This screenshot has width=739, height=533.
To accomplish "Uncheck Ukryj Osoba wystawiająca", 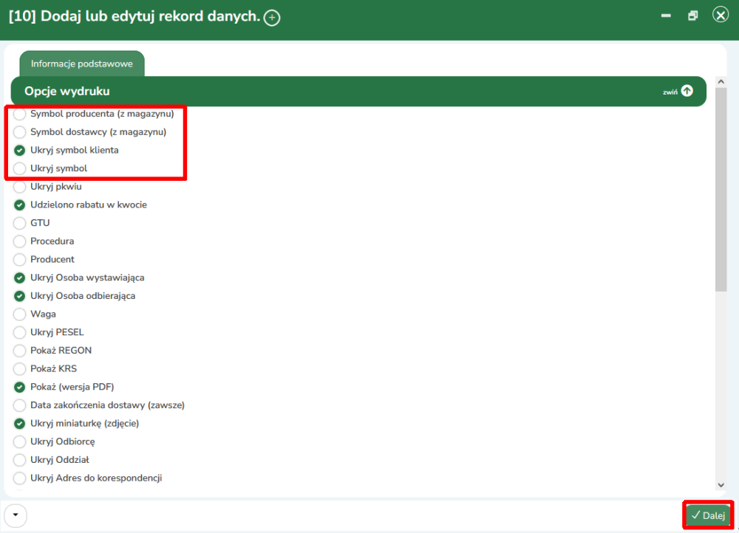I will point(20,278).
